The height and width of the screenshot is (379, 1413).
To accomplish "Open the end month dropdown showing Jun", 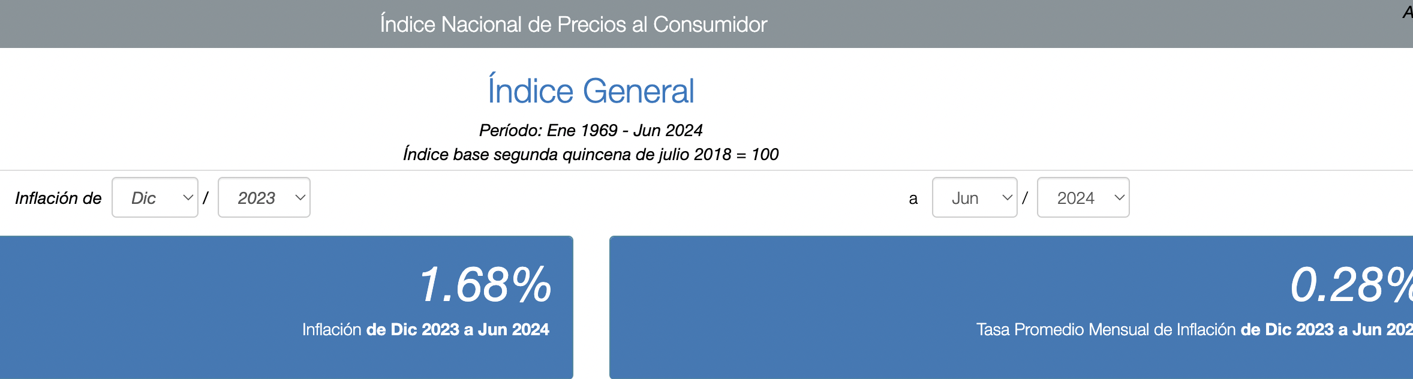I will pos(974,198).
